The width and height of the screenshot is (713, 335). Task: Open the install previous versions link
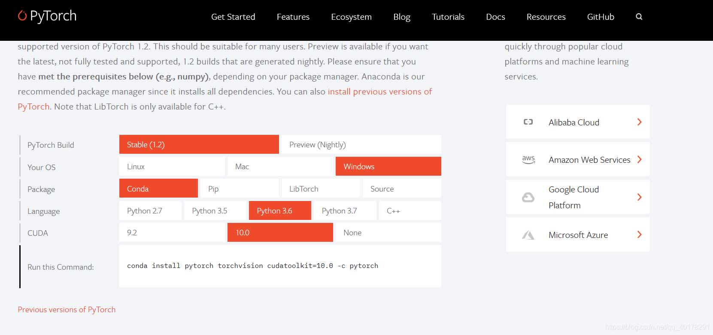(x=379, y=91)
